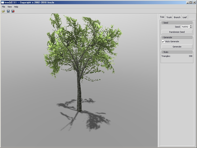Switch to the Trunk tab

169,17
